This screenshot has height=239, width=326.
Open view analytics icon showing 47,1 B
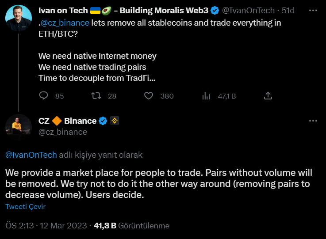pyautogui.click(x=206, y=95)
